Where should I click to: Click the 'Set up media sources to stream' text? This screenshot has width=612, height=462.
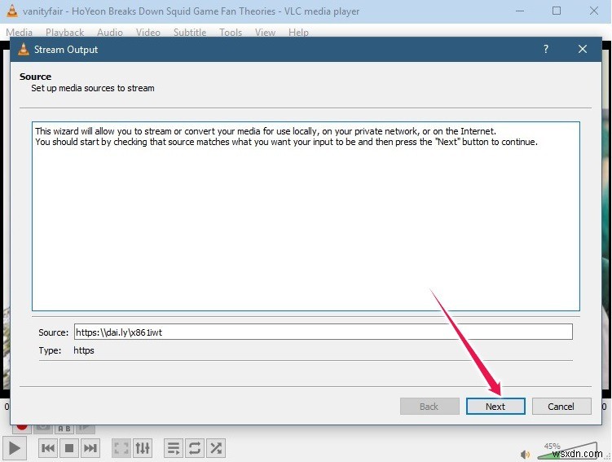93,88
